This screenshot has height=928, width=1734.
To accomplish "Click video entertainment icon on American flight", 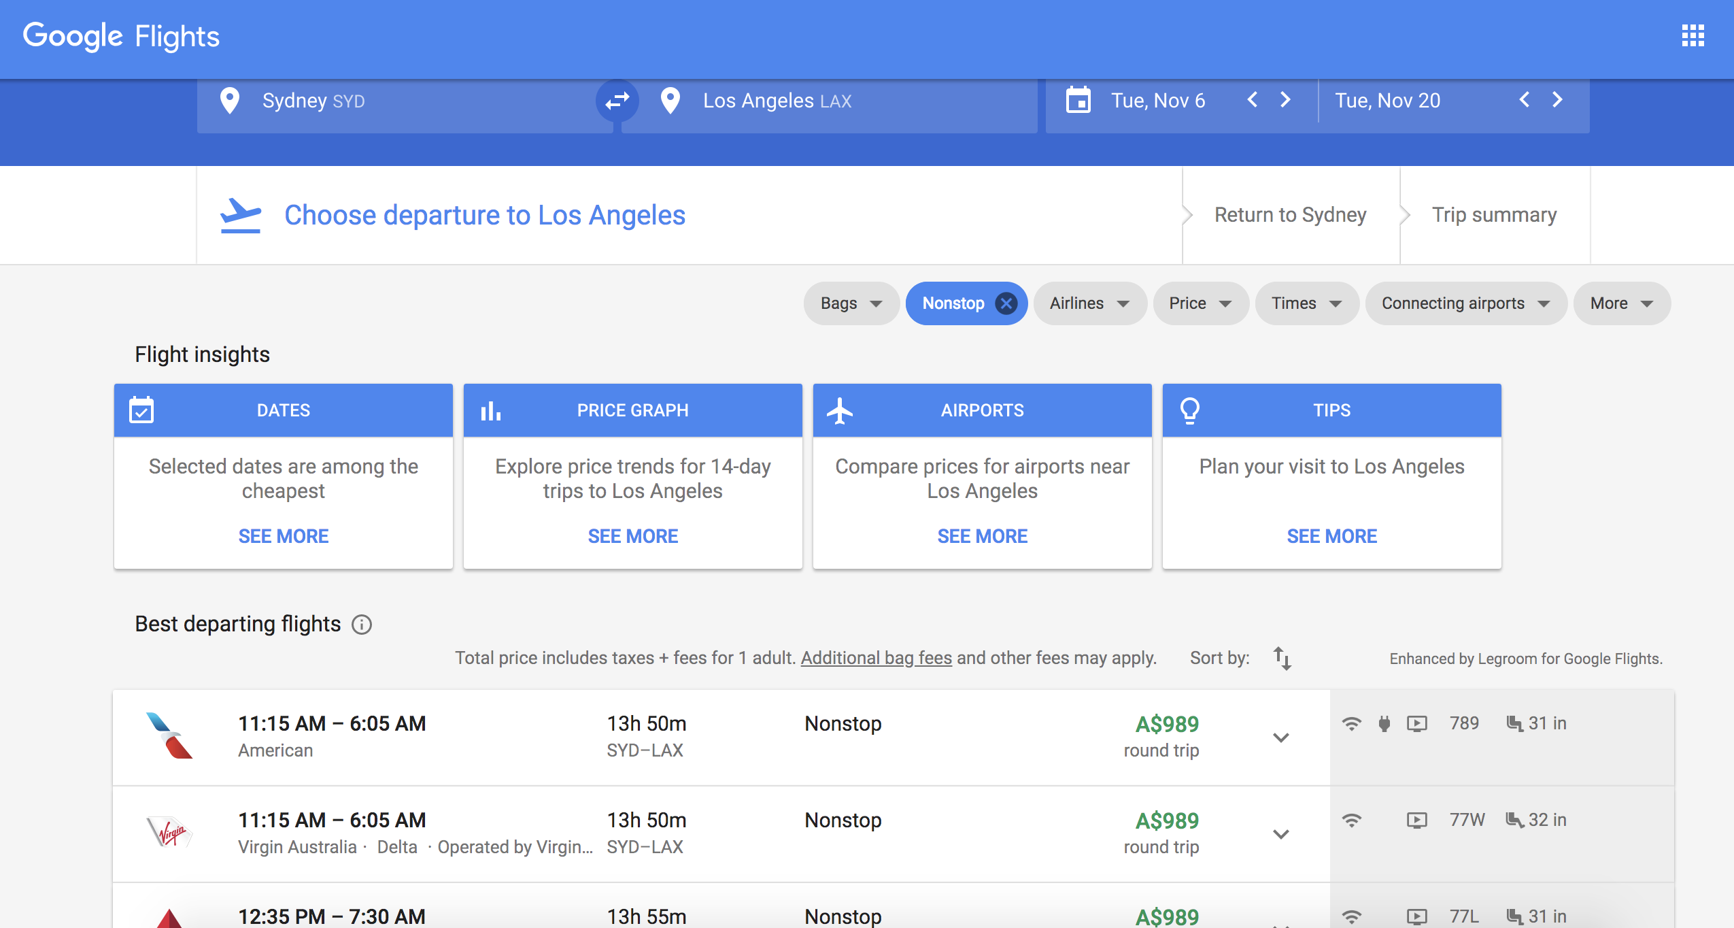I will pyautogui.click(x=1417, y=723).
